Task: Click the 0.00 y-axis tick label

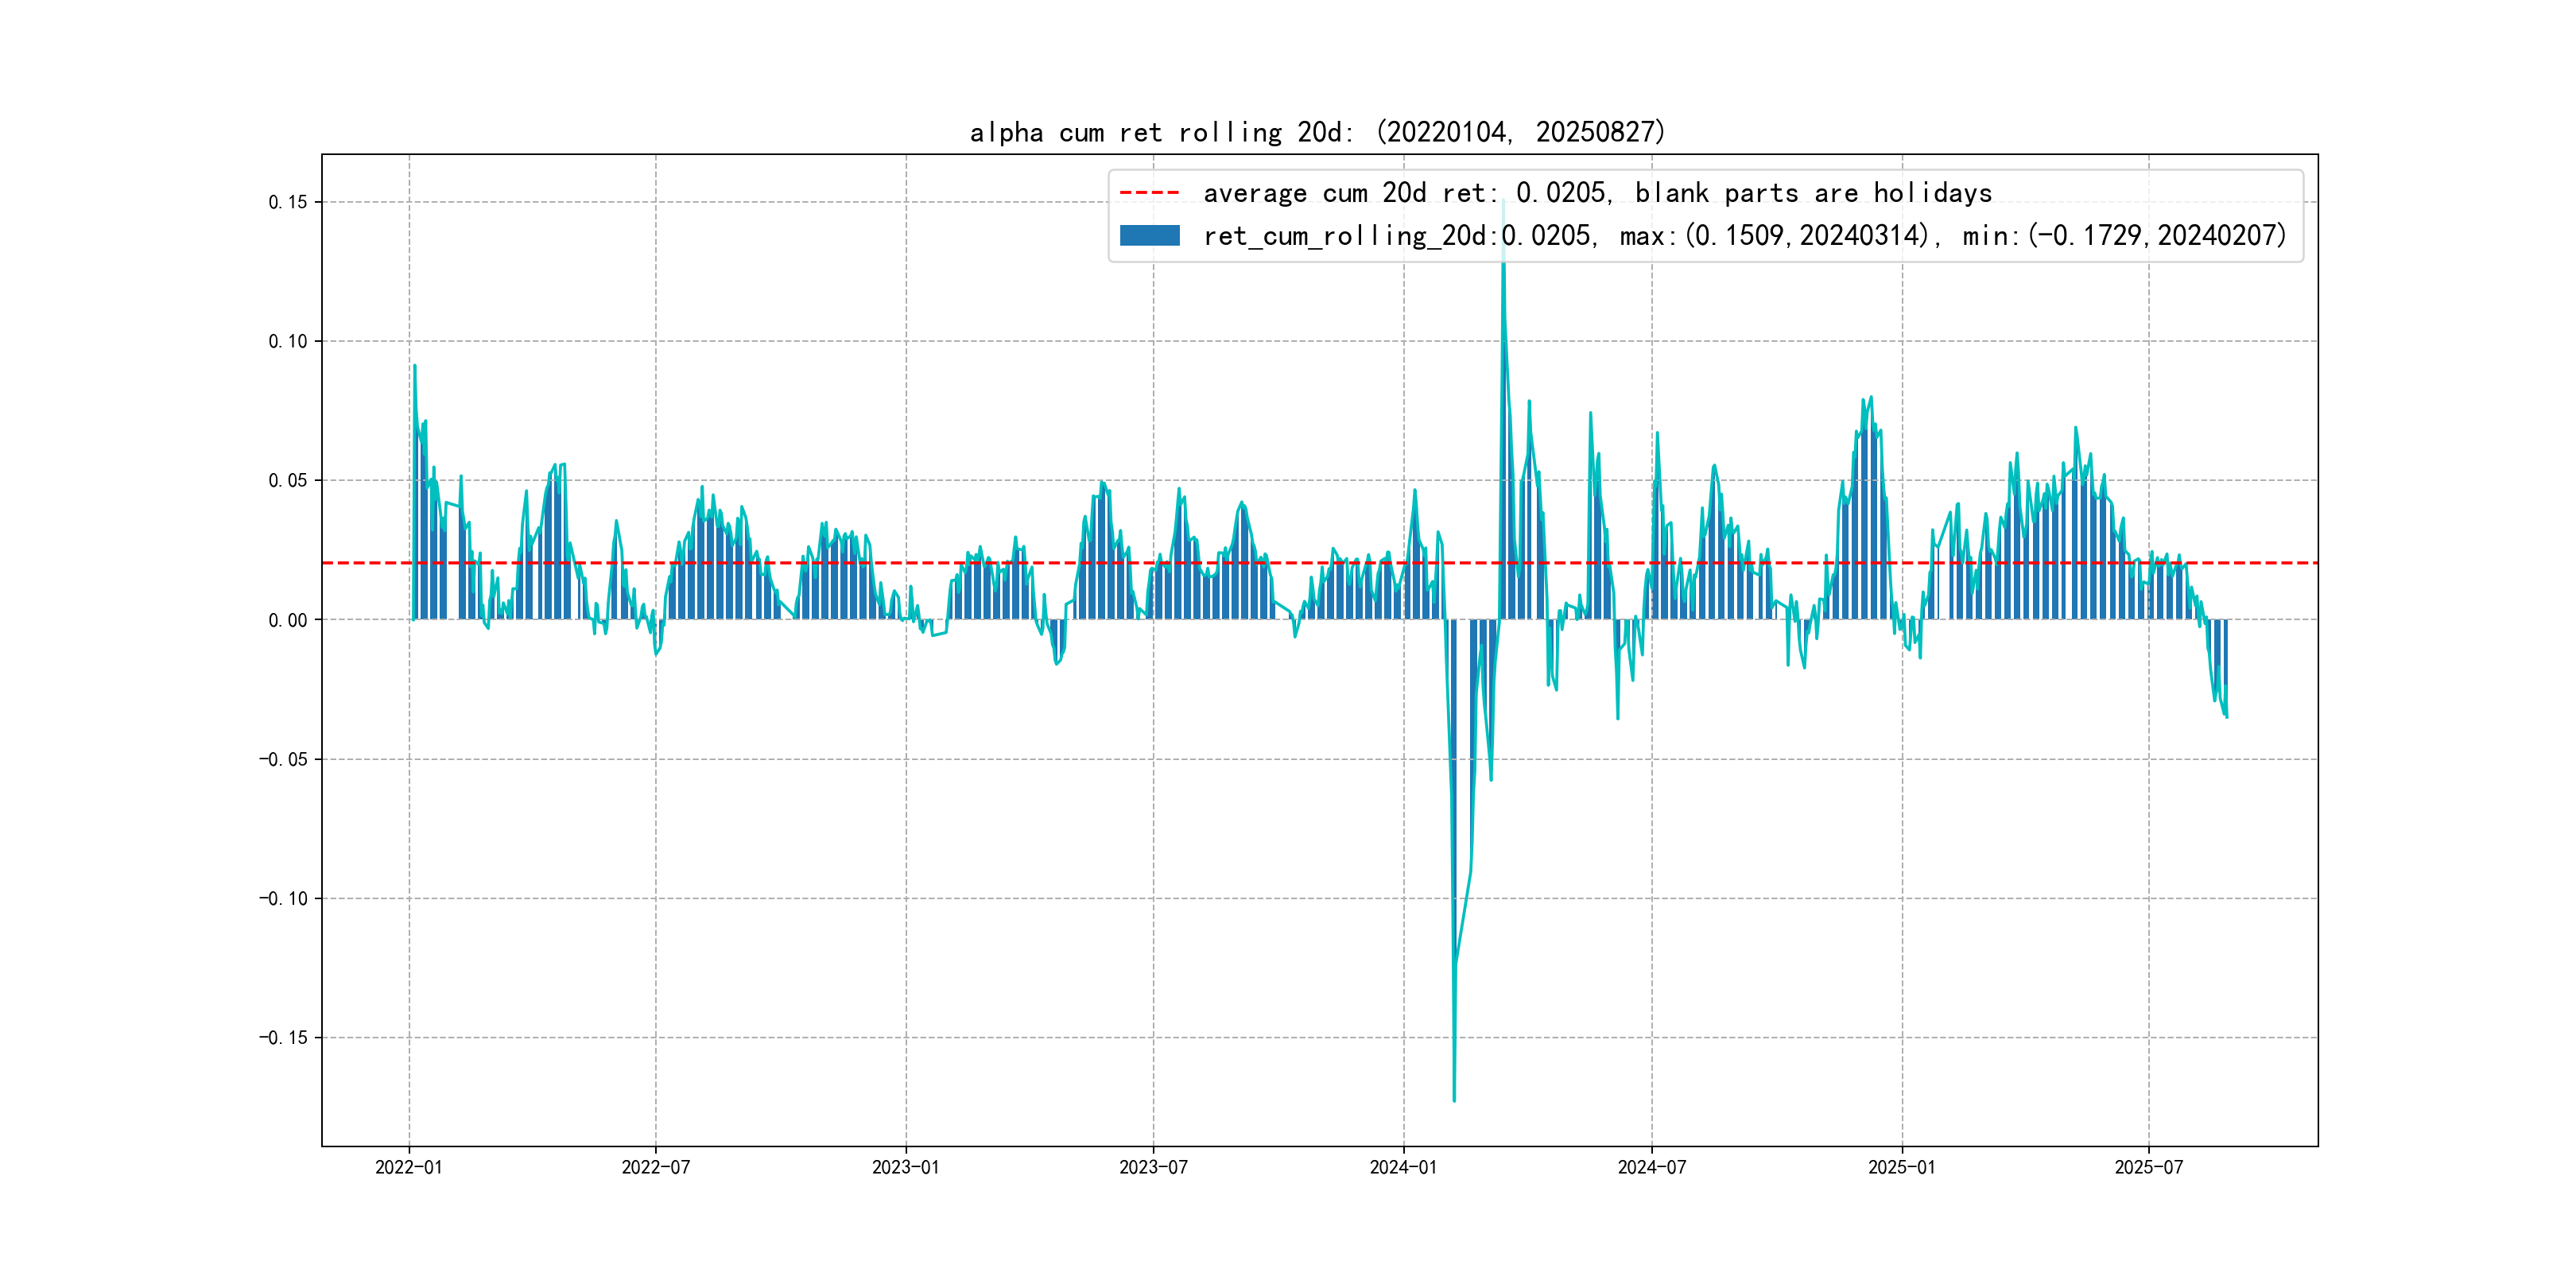Action: tap(288, 620)
